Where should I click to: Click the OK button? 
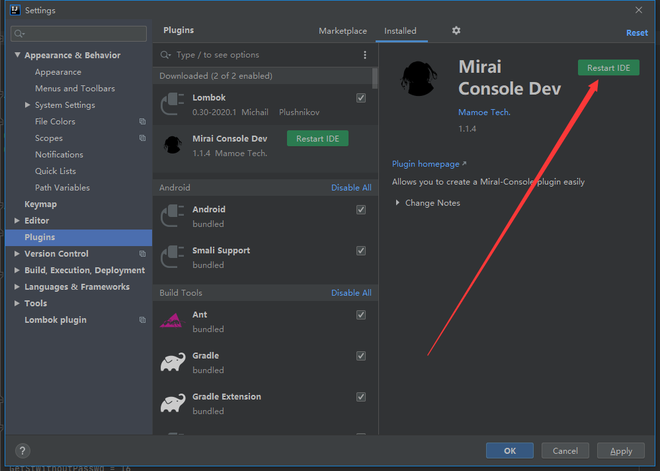(510, 450)
